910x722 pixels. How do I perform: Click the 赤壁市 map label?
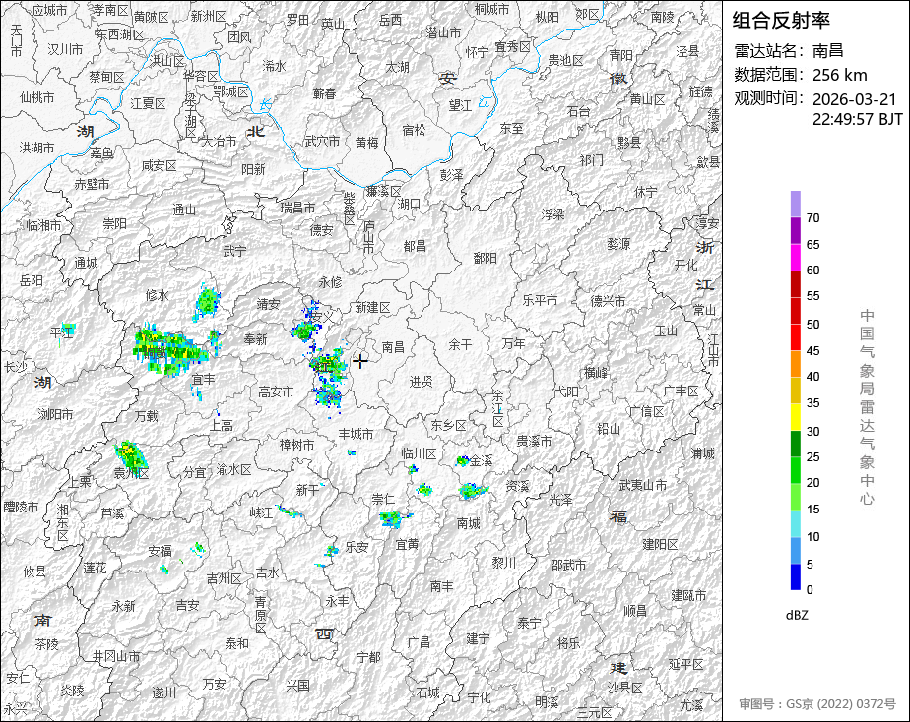pyautogui.click(x=92, y=184)
